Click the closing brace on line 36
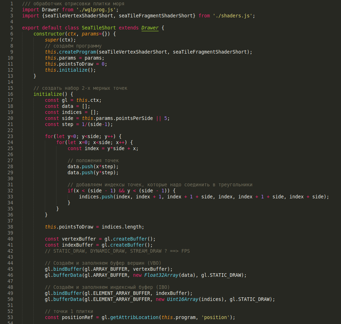341x324 pixels. [x=46, y=215]
